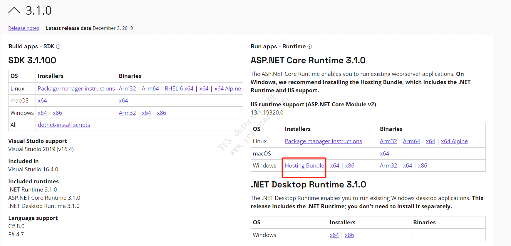Select the ASP.NET Core Runtime 3.1.0 heading
Screen dimensions: 511x246
coord(308,60)
